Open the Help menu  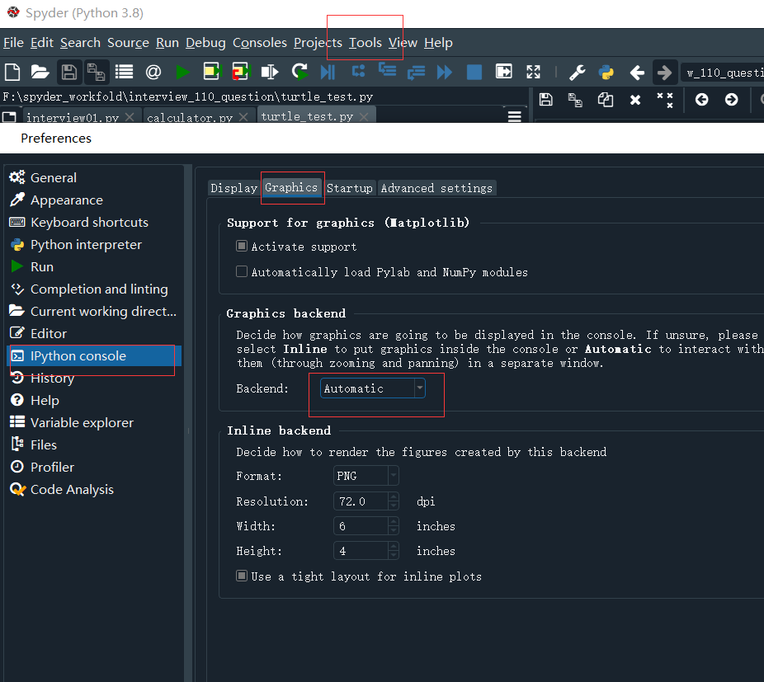click(438, 43)
